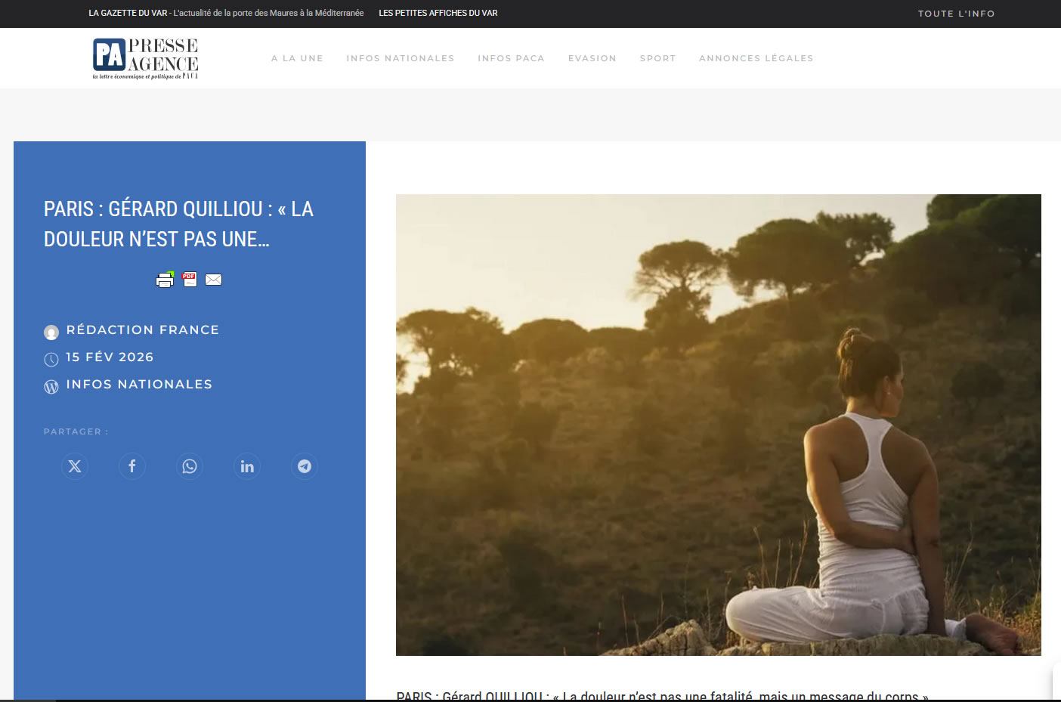The image size is (1061, 702).
Task: Share the article on X
Action: coord(74,466)
